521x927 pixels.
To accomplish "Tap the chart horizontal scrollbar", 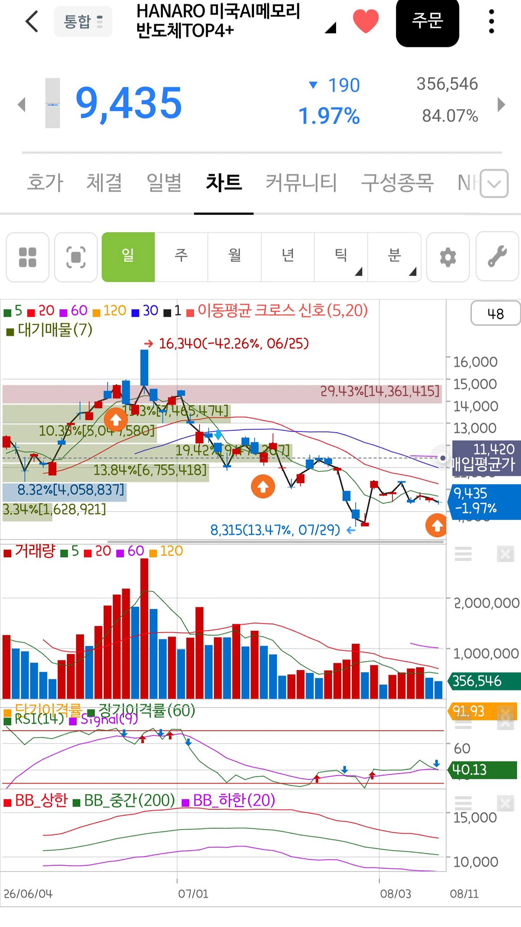I will coord(276,542).
